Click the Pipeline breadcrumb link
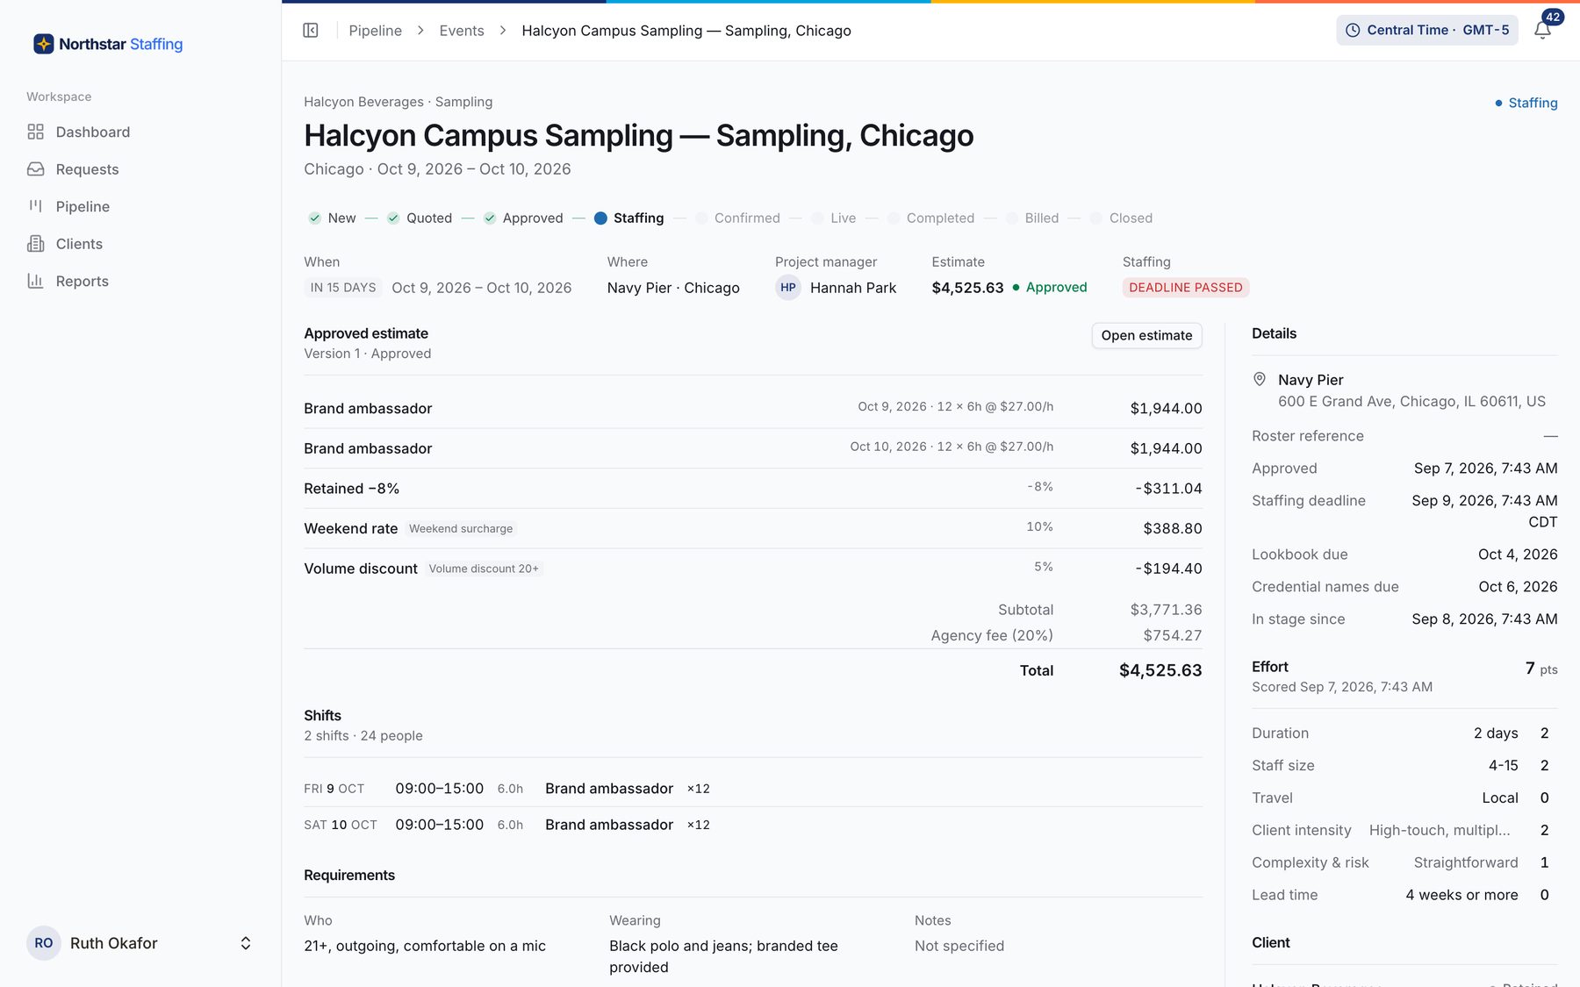Image resolution: width=1580 pixels, height=987 pixels. [375, 31]
